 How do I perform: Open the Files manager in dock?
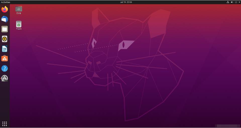point(5,29)
